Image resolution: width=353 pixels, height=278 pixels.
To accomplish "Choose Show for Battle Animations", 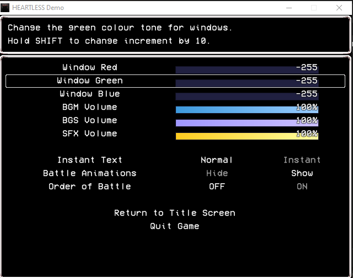I will [302, 173].
